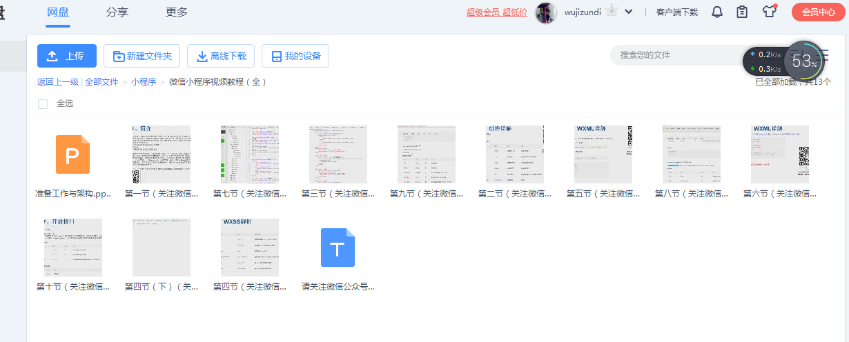Image resolution: width=849 pixels, height=342 pixels.
Task: Open the 会员中心 button
Action: pyautogui.click(x=818, y=12)
